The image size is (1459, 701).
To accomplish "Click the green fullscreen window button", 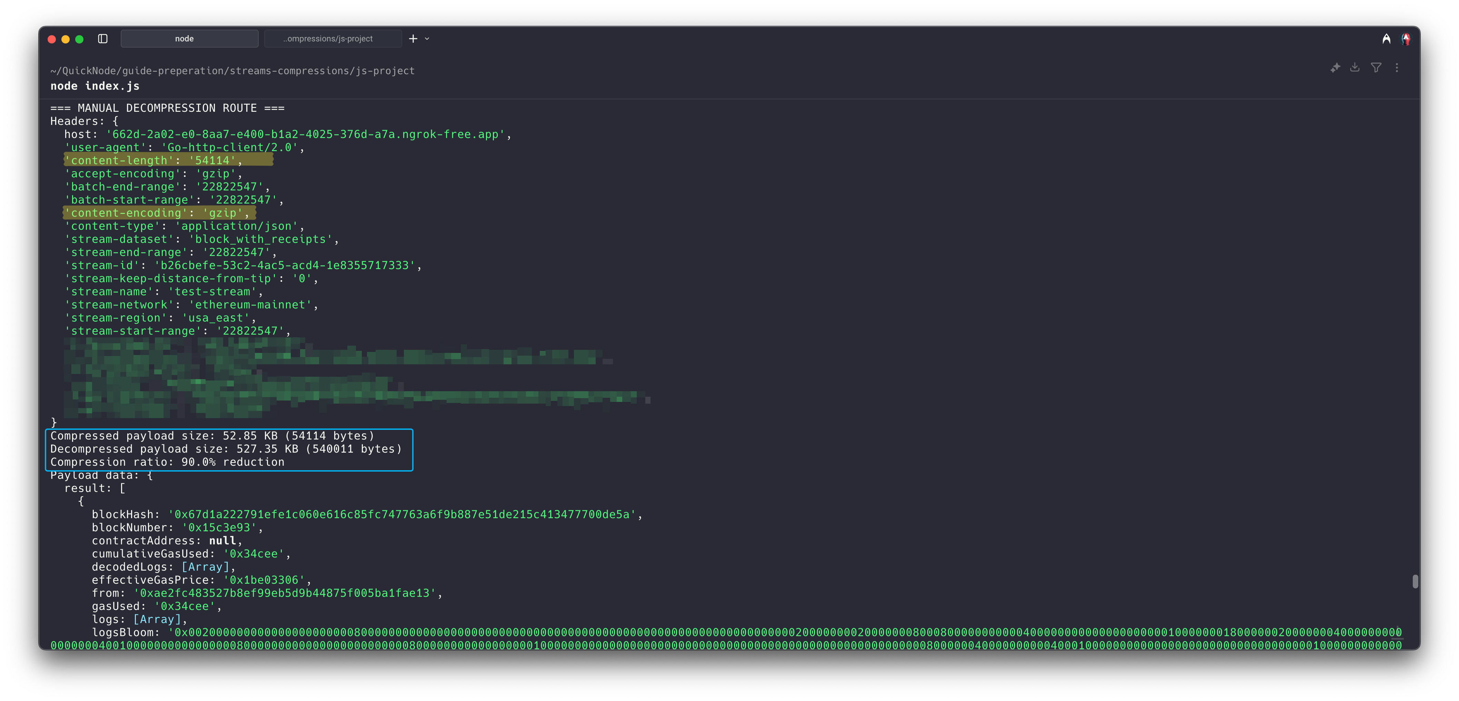I will click(x=79, y=39).
